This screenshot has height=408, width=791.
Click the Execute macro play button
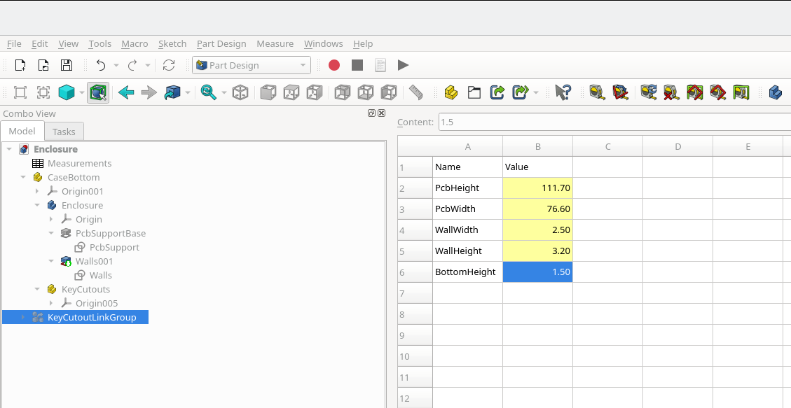(403, 65)
